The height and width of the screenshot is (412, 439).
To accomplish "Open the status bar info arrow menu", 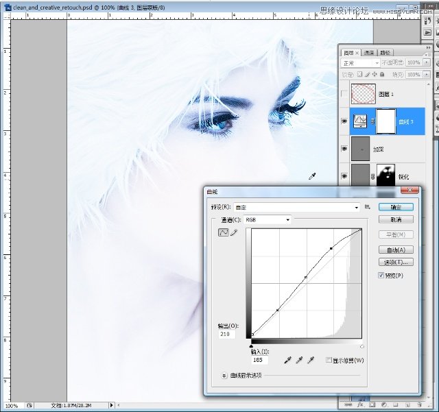I will point(111,405).
